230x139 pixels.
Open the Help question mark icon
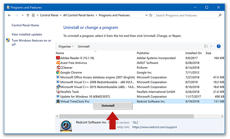(x=219, y=46)
